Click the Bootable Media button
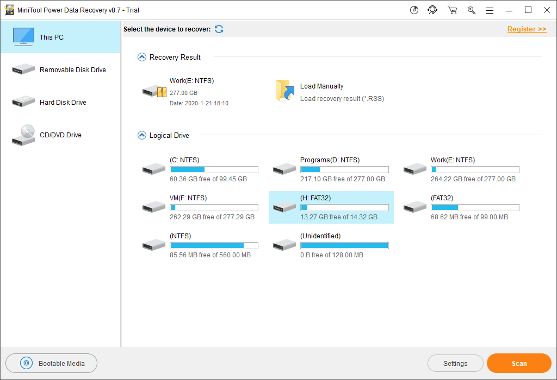Viewport: 557px width, 380px height. 52,363
